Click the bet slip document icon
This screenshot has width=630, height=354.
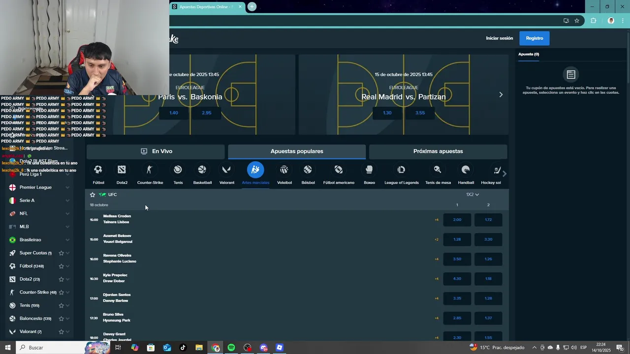[x=571, y=75]
